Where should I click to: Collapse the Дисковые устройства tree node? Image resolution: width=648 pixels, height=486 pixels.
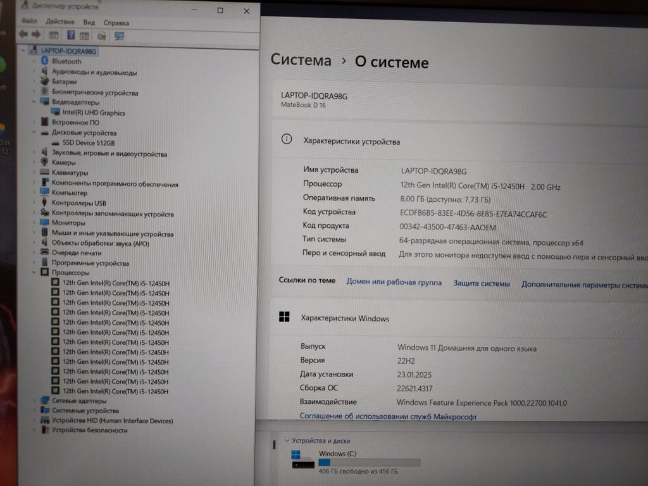34,132
